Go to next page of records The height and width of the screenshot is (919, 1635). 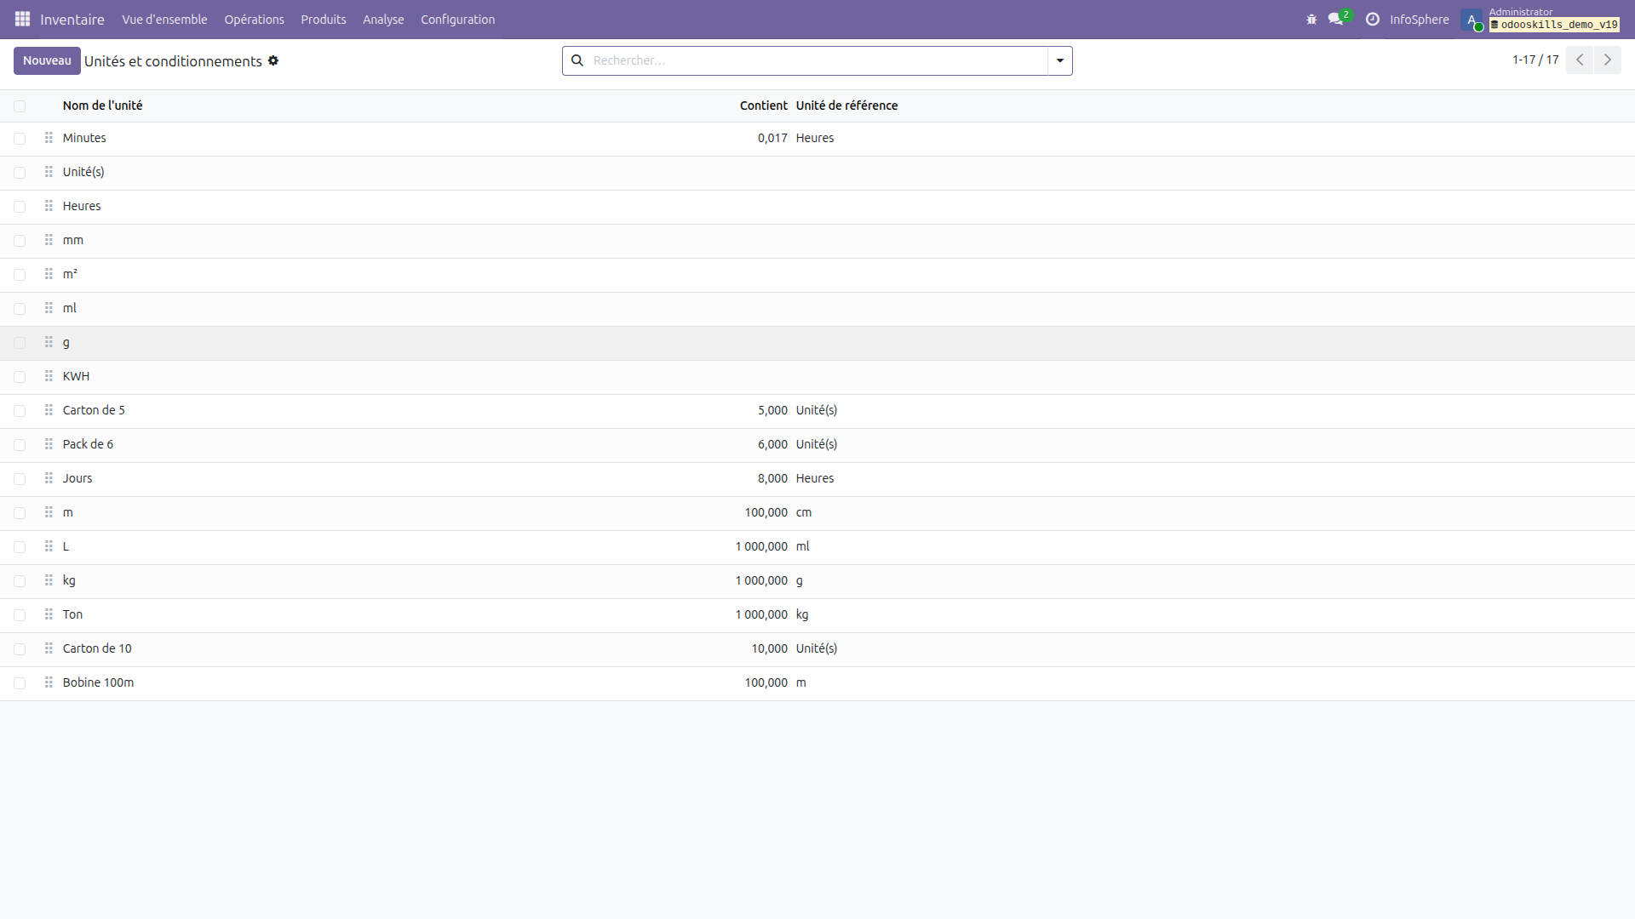(x=1608, y=60)
